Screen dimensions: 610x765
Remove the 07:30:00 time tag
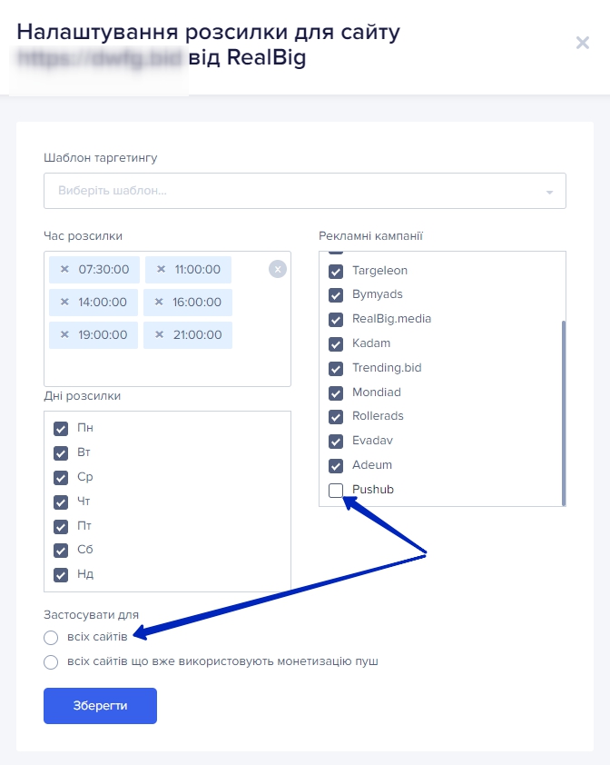click(x=64, y=269)
